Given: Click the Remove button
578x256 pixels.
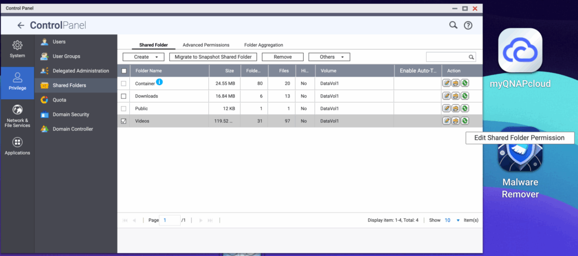Looking at the screenshot, I should point(283,57).
